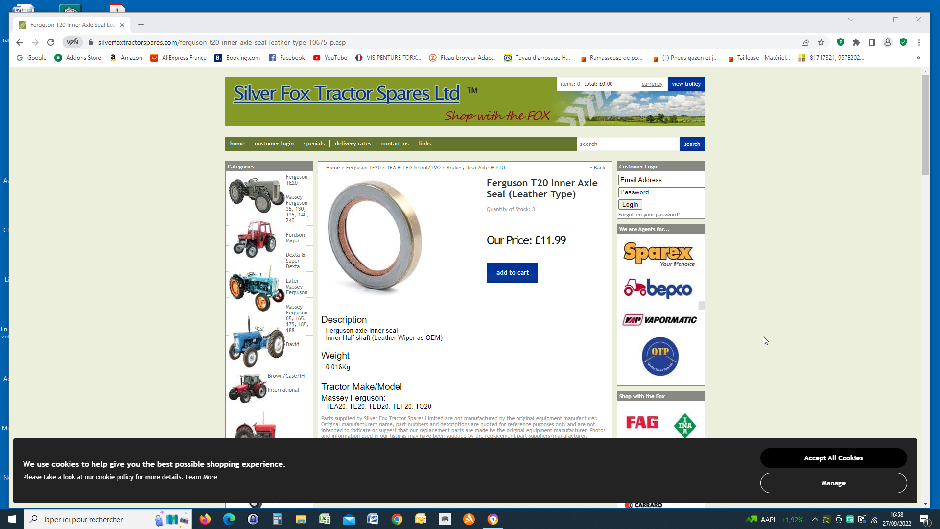The image size is (940, 529).
Task: Click the share page icon in address bar
Action: click(x=805, y=42)
